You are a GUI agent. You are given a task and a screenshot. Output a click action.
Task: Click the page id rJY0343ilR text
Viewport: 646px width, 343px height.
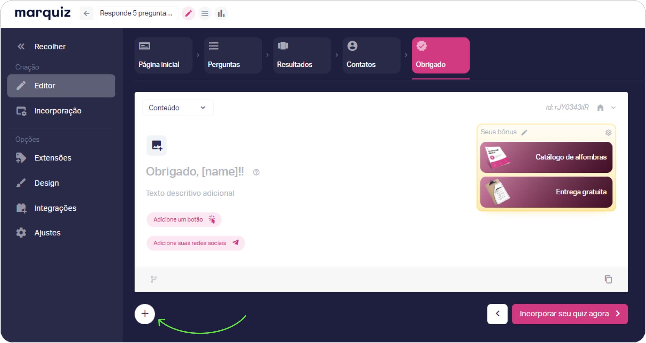(567, 107)
